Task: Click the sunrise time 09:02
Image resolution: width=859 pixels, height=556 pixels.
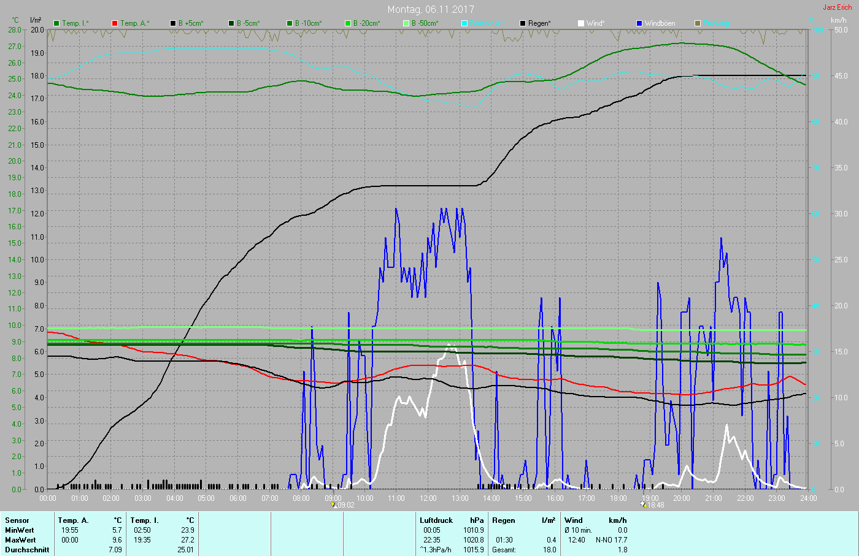Action: [x=346, y=505]
